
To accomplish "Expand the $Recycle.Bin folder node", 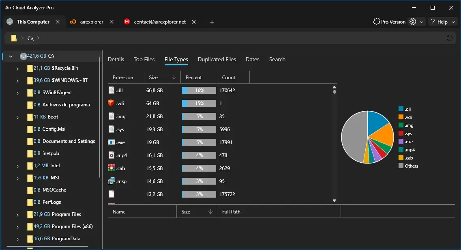I will click(17, 69).
